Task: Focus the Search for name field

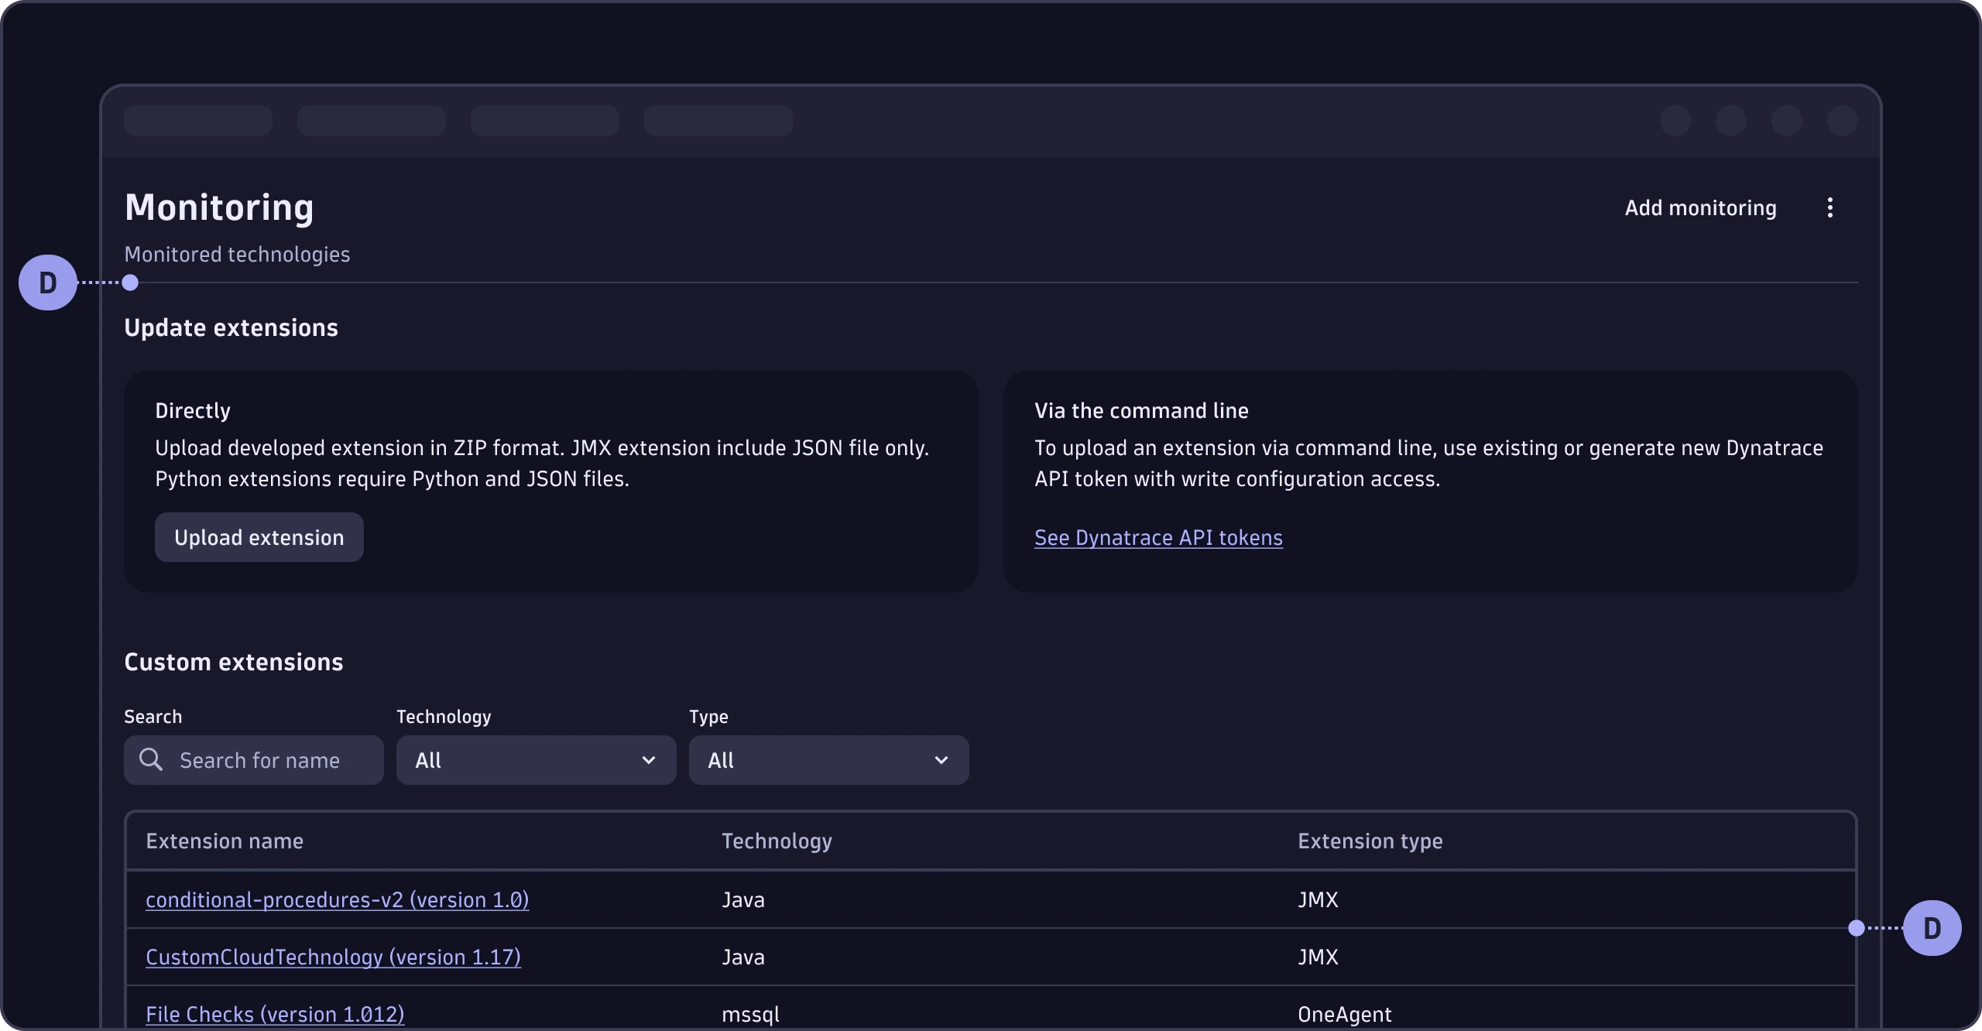Action: click(254, 760)
